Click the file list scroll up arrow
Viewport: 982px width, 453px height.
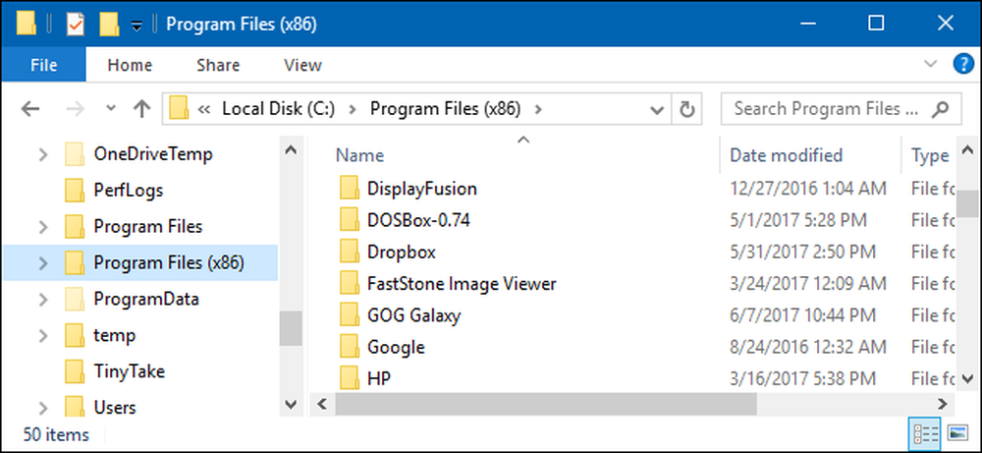tap(967, 150)
